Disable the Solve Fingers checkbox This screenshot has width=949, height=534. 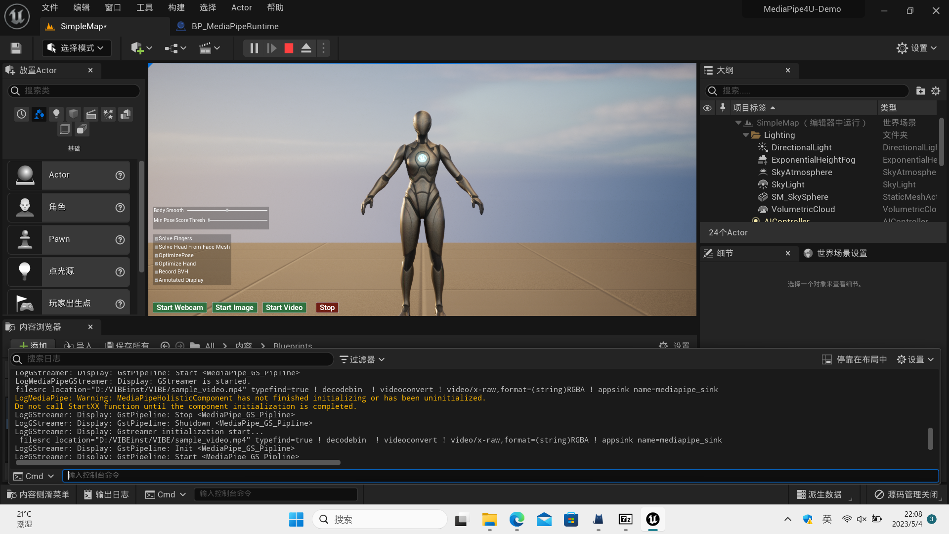coord(156,238)
